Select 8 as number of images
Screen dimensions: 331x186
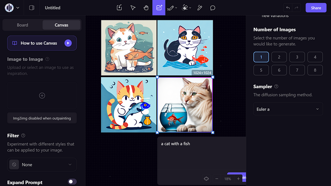click(x=315, y=70)
